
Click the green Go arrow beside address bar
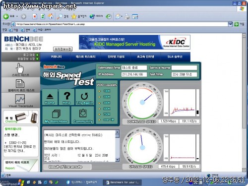[237, 24]
